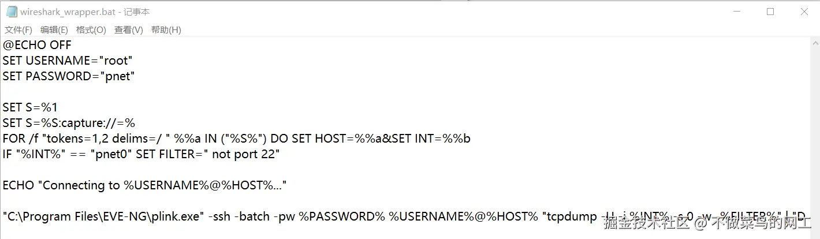Viewport: 820px width, 239px height.
Task: Open the 文件(F) File menu
Action: click(18, 30)
